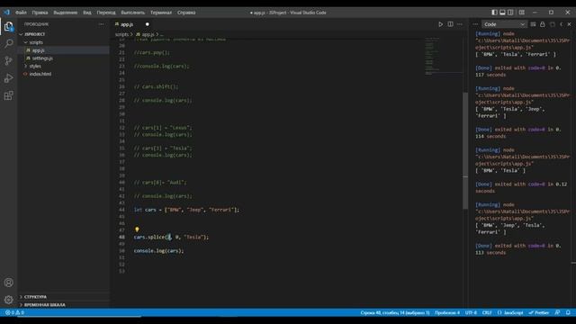Click the VS Code logo icon

tap(7, 12)
